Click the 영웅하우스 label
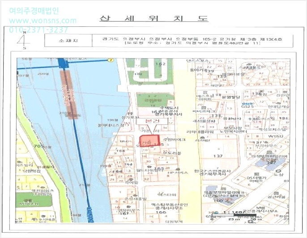Viewport: 307px width, 238px height. (128, 210)
